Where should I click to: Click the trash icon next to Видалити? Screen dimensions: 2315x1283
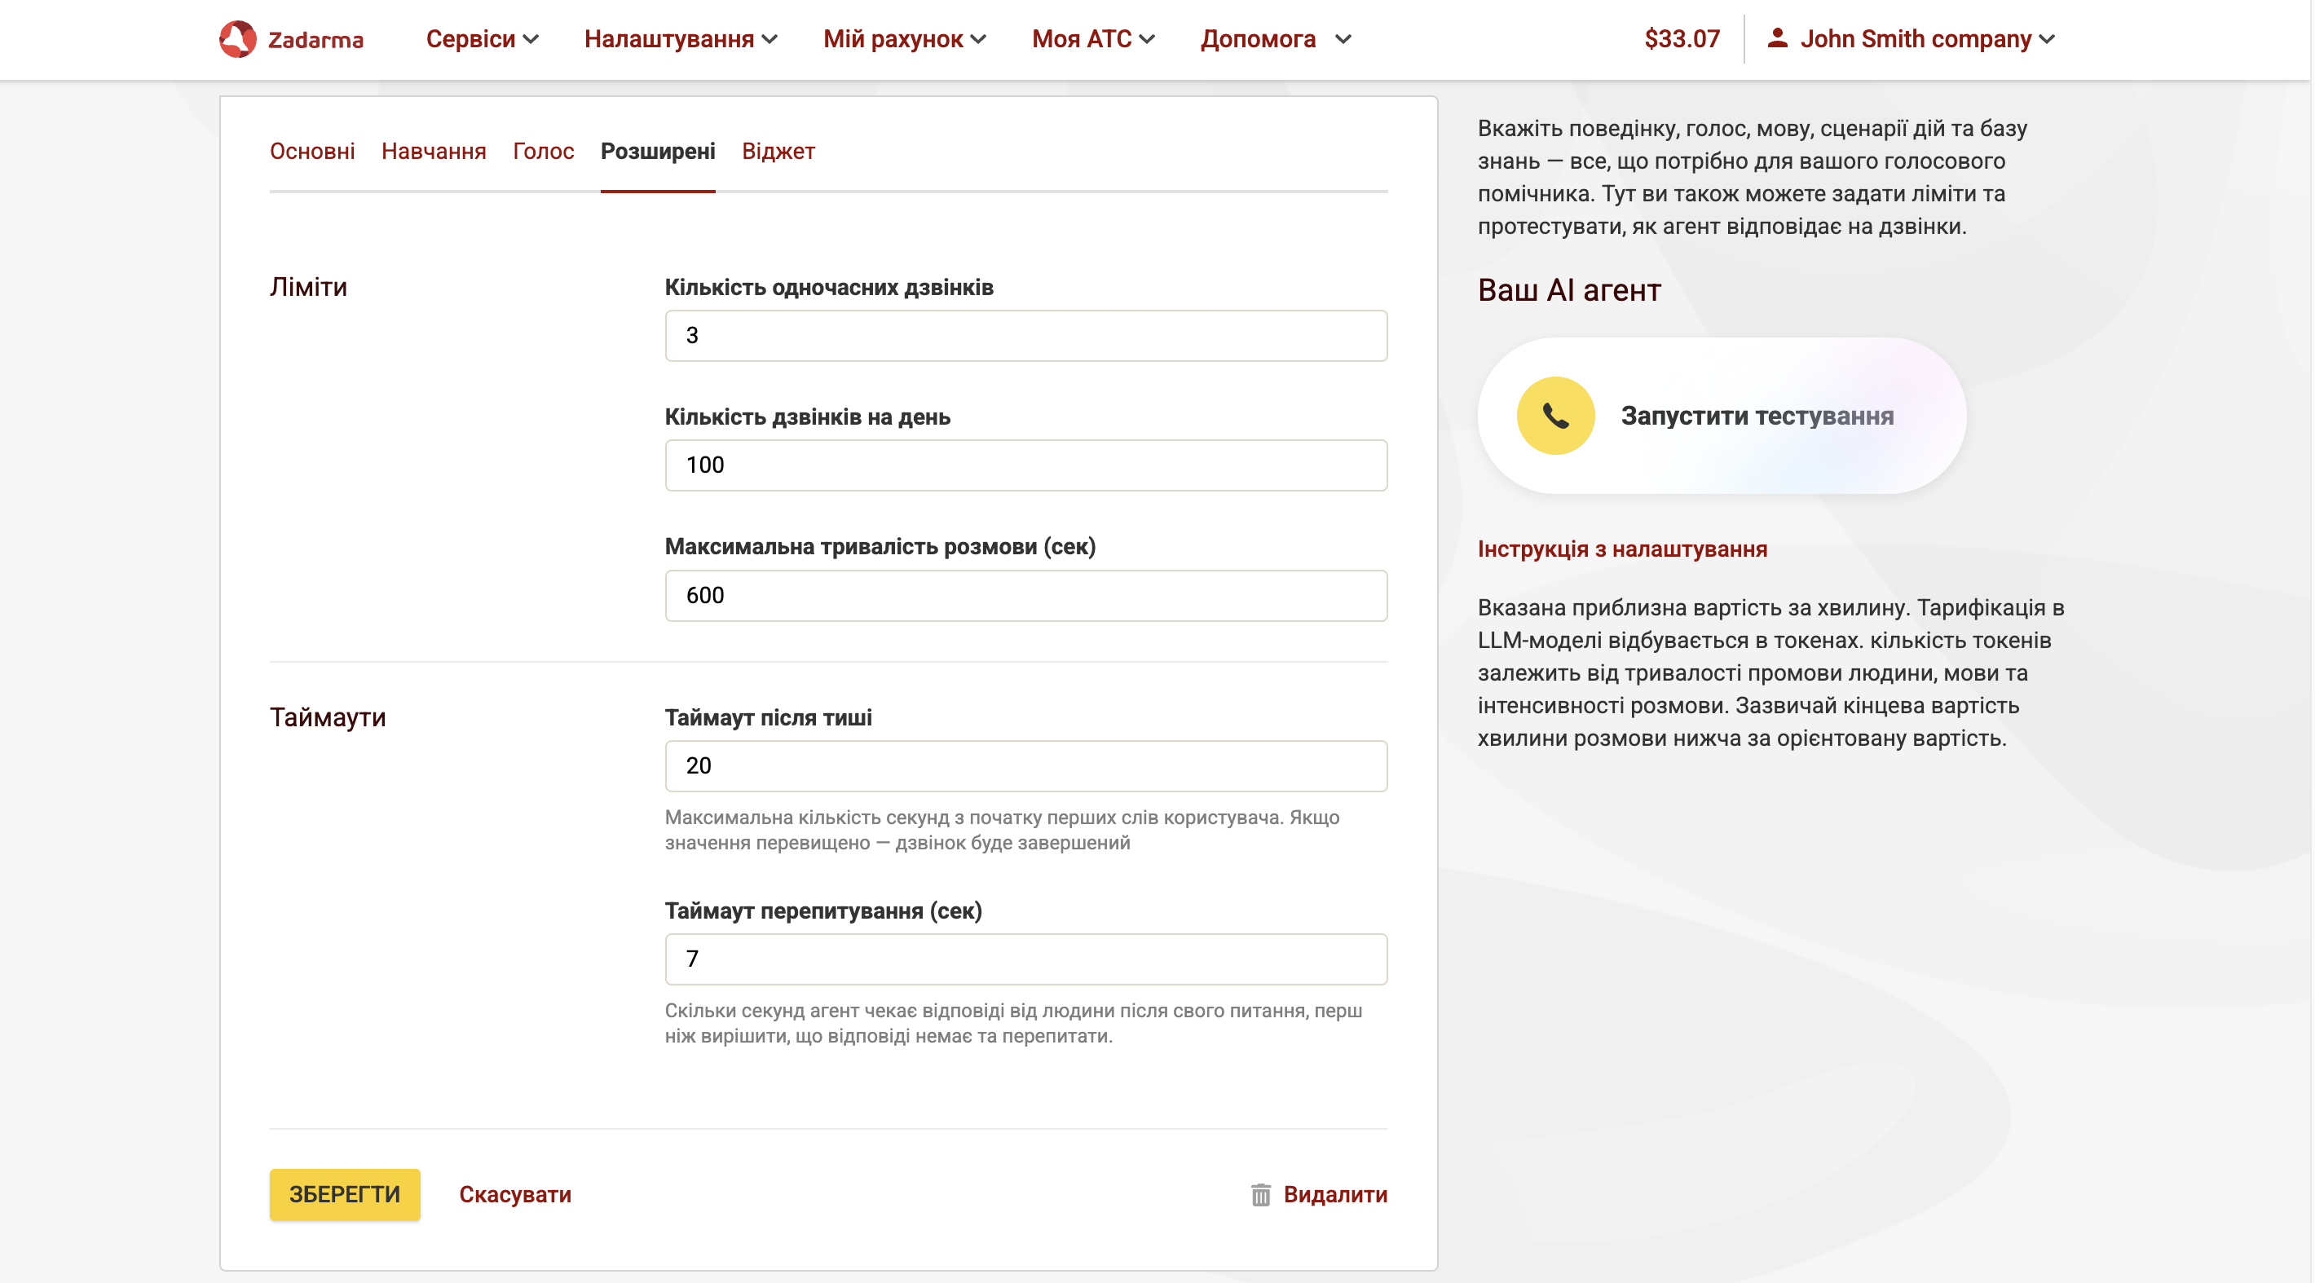point(1260,1195)
